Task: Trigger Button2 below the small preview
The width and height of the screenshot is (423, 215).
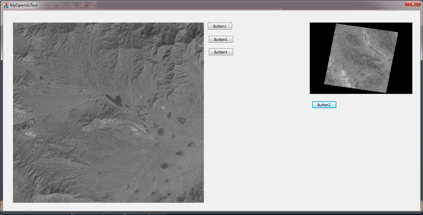Action: click(324, 105)
